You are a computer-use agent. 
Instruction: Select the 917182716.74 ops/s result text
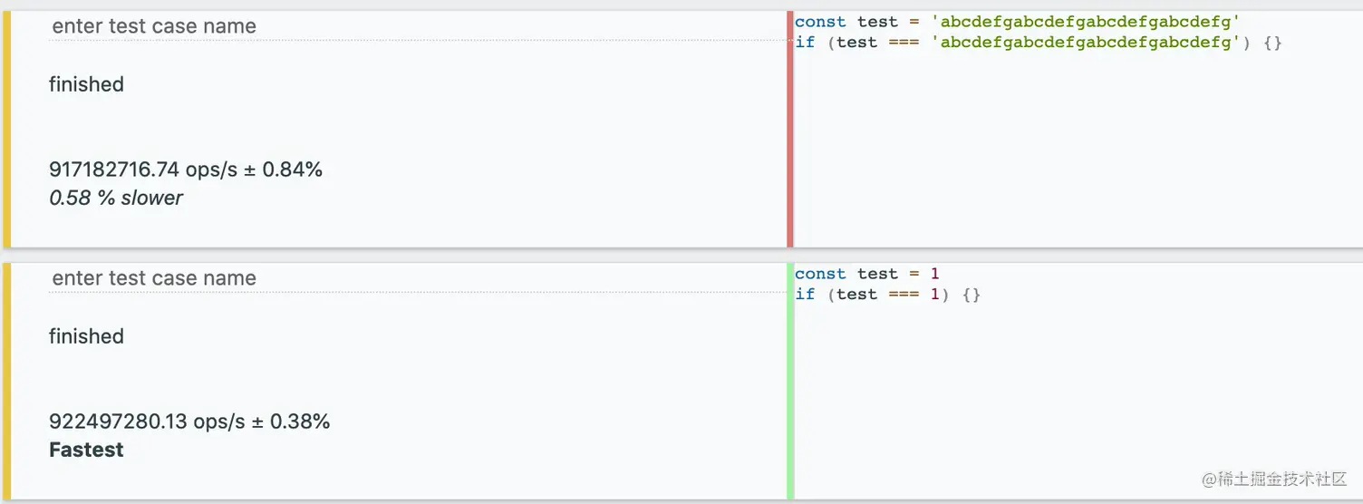pyautogui.click(x=186, y=170)
